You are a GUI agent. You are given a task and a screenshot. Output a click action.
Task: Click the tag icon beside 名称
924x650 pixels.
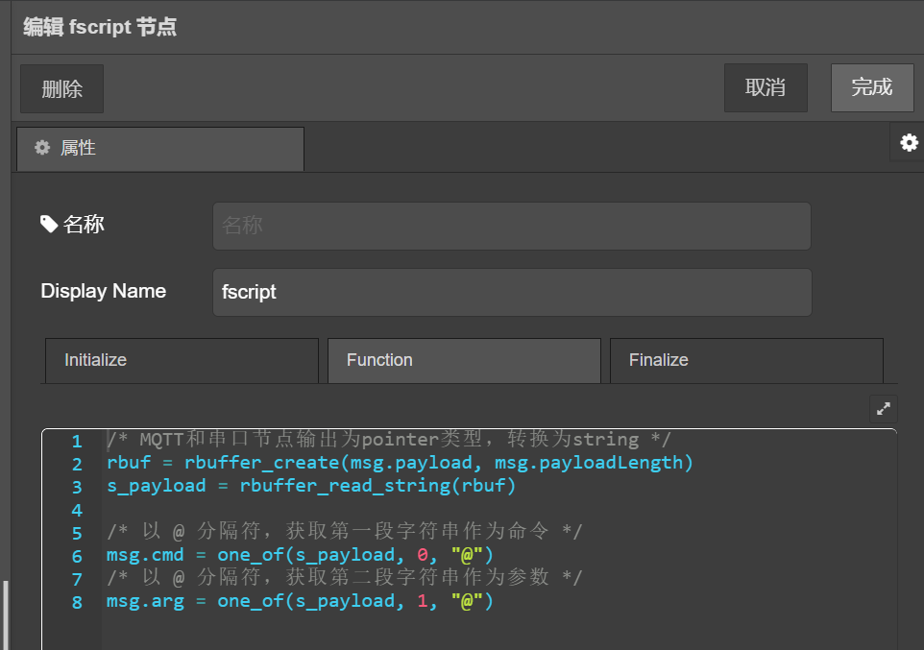[49, 224]
